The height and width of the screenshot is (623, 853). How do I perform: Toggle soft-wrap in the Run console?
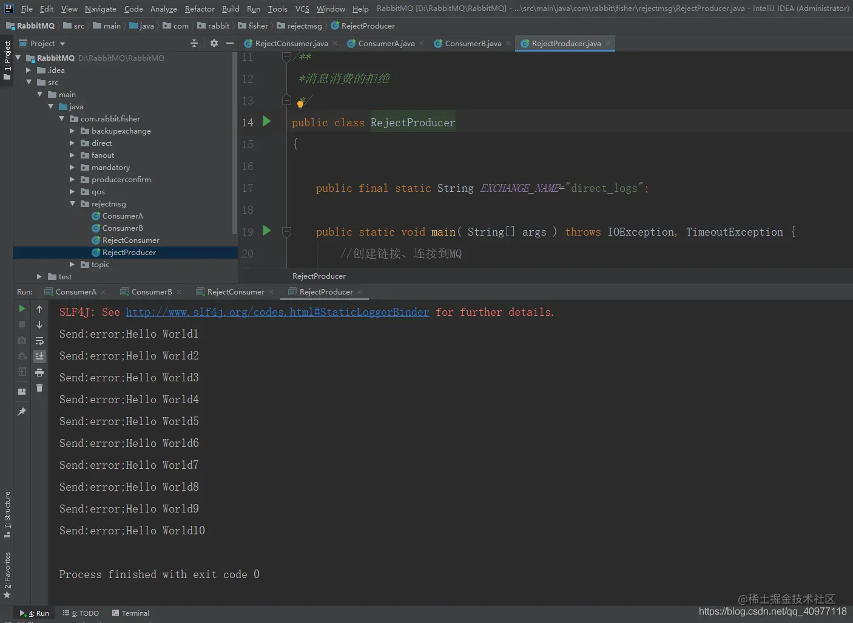[39, 341]
